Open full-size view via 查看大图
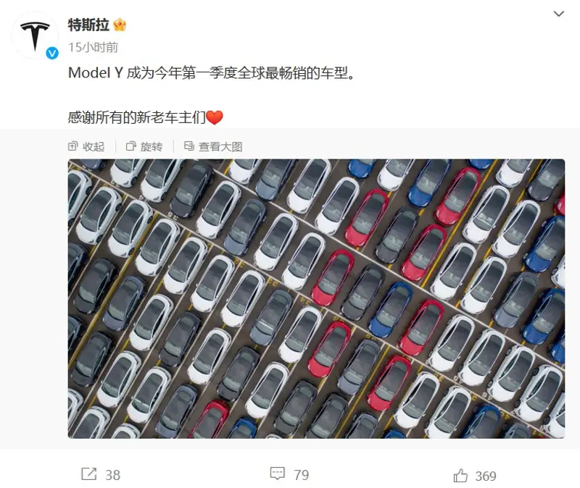 213,147
